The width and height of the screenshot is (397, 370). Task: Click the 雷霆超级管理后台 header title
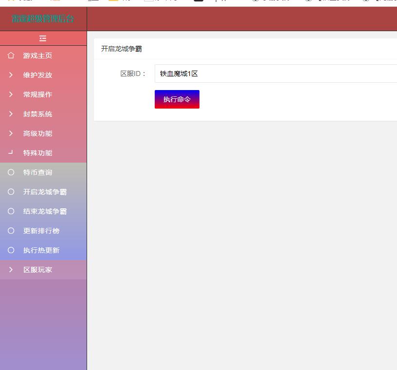point(43,19)
